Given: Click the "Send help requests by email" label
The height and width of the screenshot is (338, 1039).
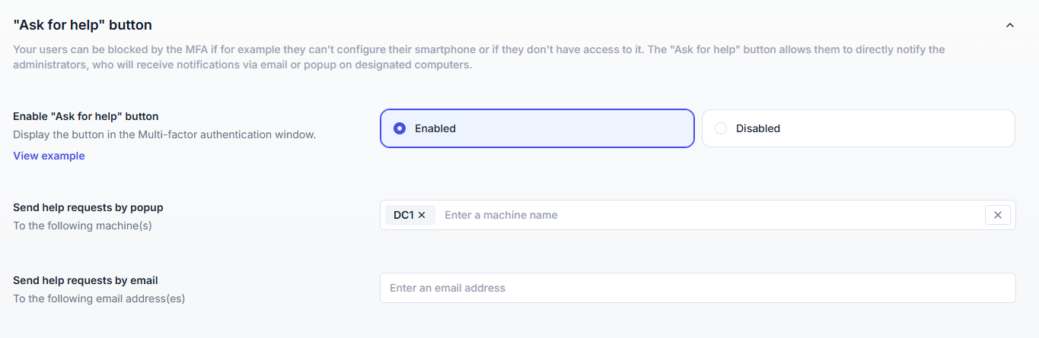Looking at the screenshot, I should pyautogui.click(x=85, y=280).
